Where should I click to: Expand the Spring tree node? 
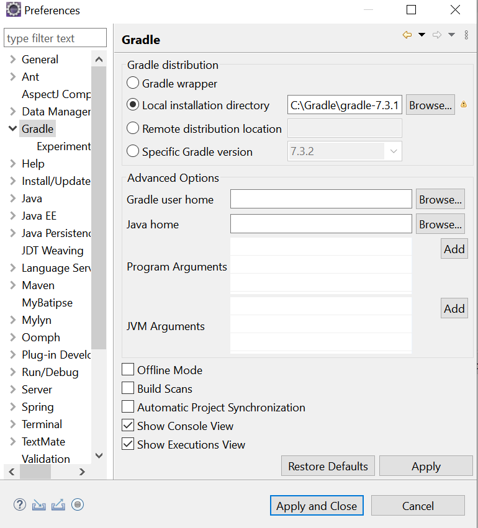[x=13, y=407]
